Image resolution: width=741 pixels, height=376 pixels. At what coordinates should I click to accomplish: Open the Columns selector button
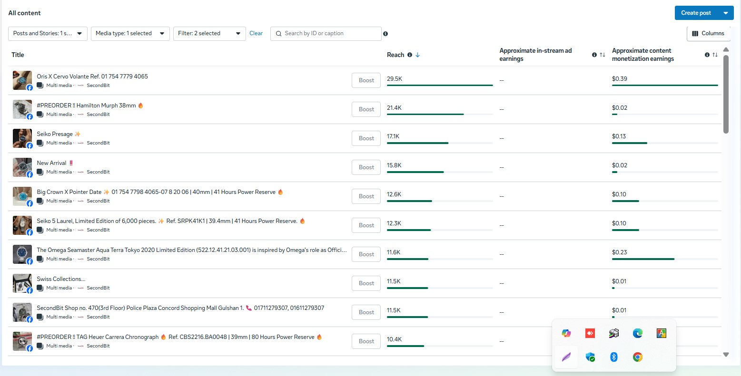(708, 34)
